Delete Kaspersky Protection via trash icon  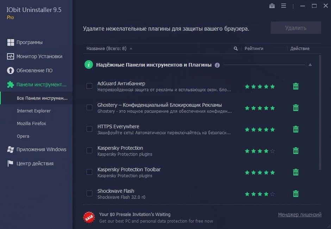point(296,151)
